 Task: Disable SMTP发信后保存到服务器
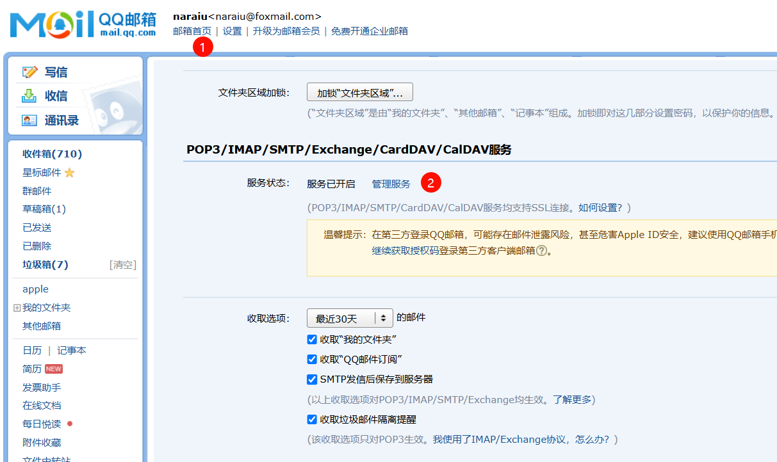(312, 379)
